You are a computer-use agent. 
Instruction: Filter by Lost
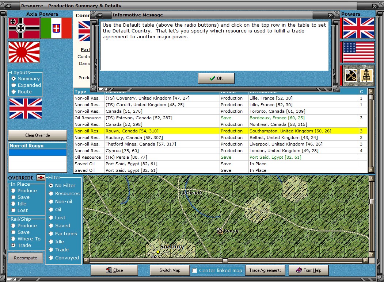click(51, 218)
